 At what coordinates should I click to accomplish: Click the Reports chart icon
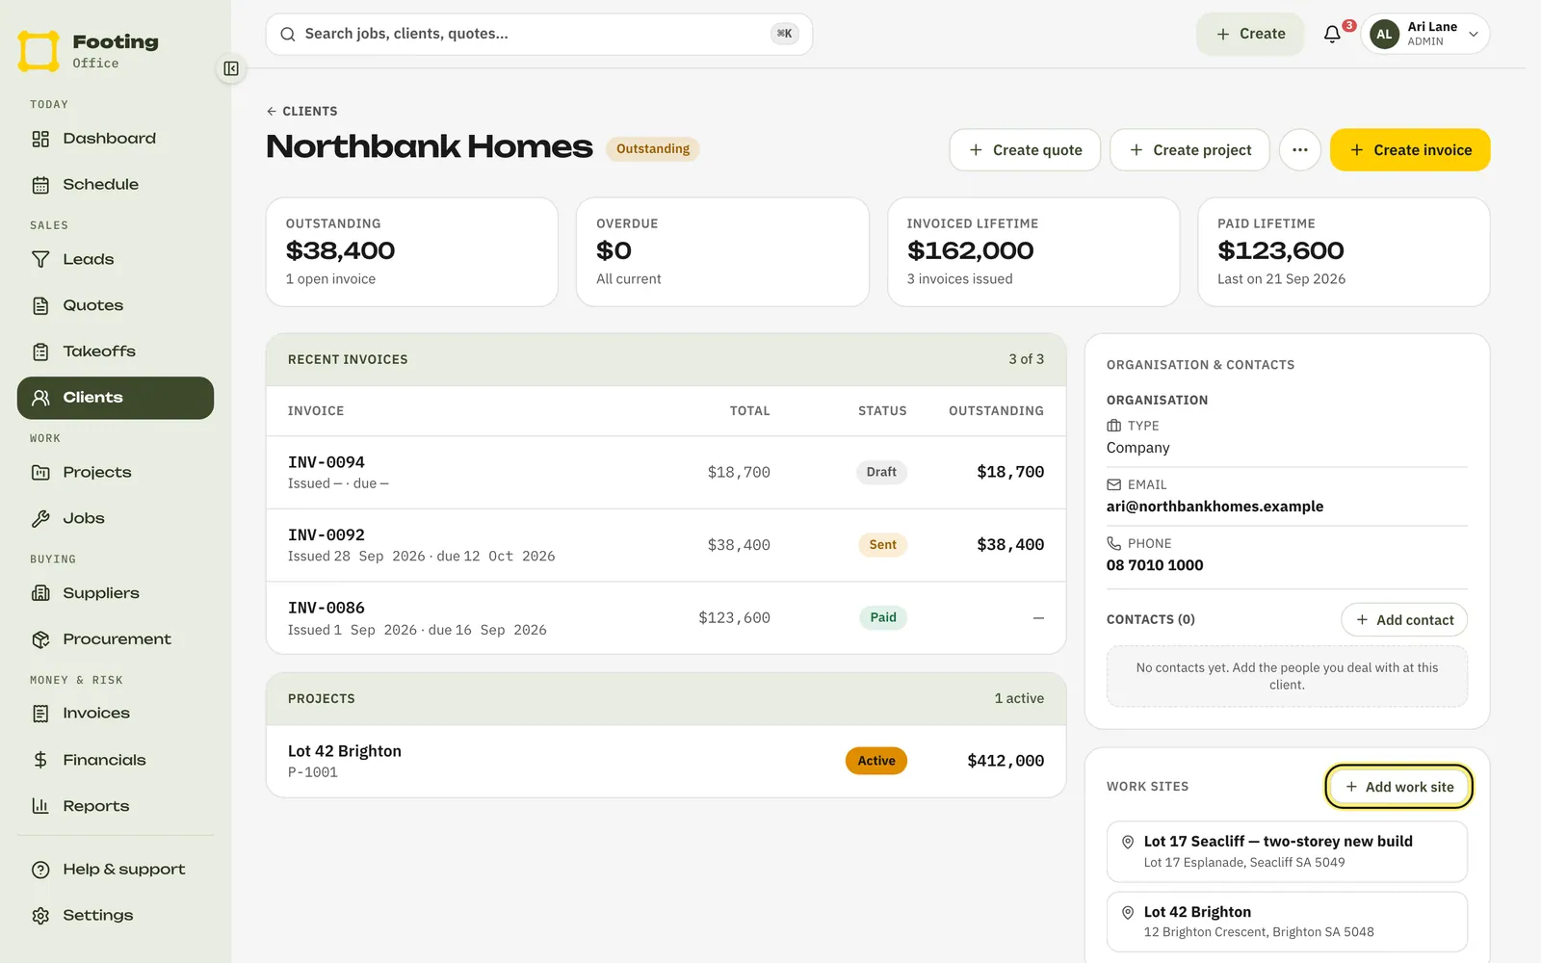(40, 806)
